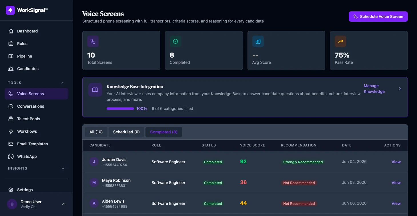Click Aiden Lewis's Software Engineer role
The height and width of the screenshot is (216, 417).
(168, 203)
